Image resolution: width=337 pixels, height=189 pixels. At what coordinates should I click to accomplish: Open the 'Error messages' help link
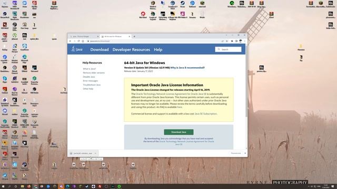(x=90, y=81)
